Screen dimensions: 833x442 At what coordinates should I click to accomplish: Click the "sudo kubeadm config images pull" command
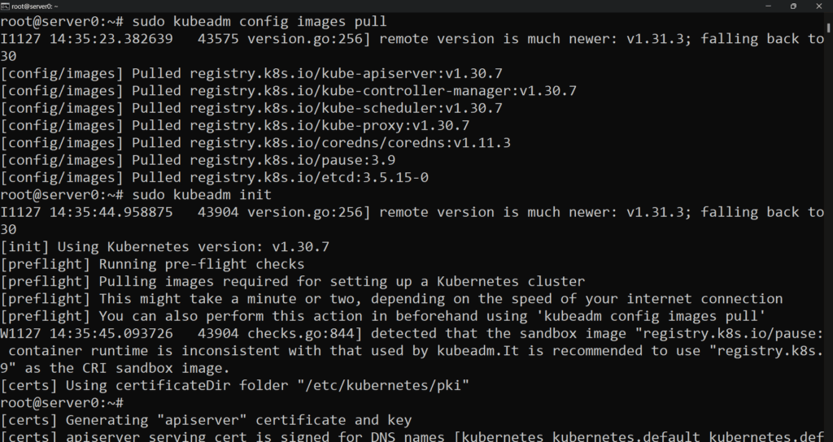(x=259, y=21)
